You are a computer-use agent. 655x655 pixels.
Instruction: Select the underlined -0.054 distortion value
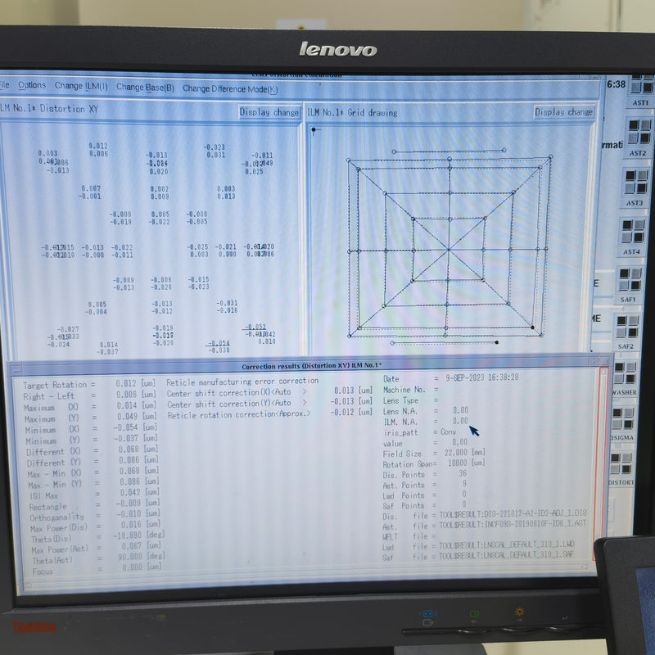tap(219, 343)
